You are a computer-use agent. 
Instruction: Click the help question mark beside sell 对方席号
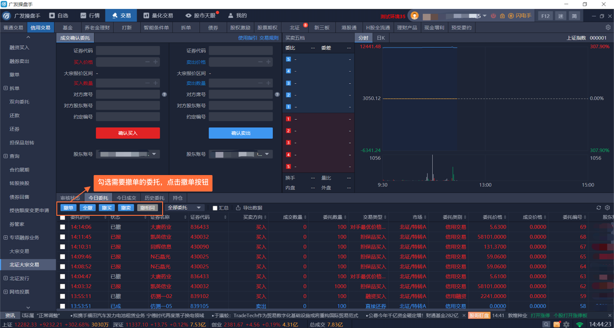[x=277, y=94]
